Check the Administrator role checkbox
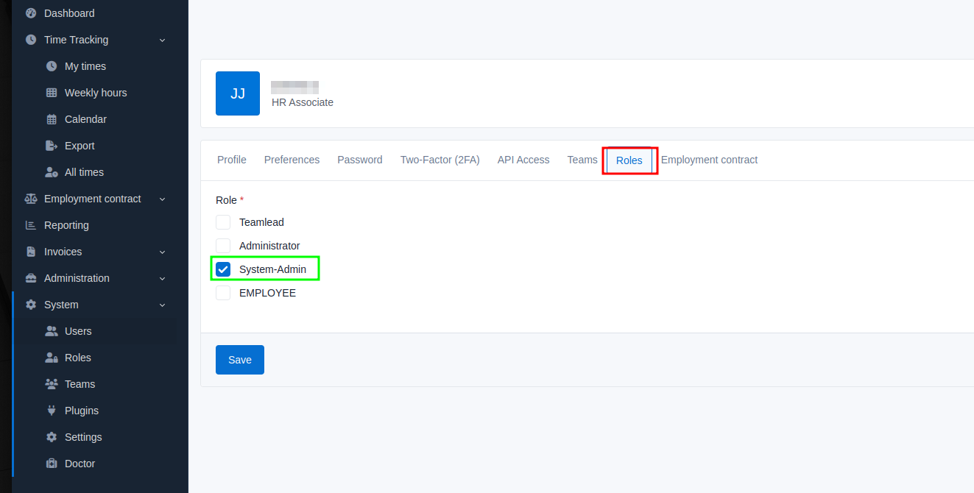Image resolution: width=974 pixels, height=493 pixels. pos(223,246)
